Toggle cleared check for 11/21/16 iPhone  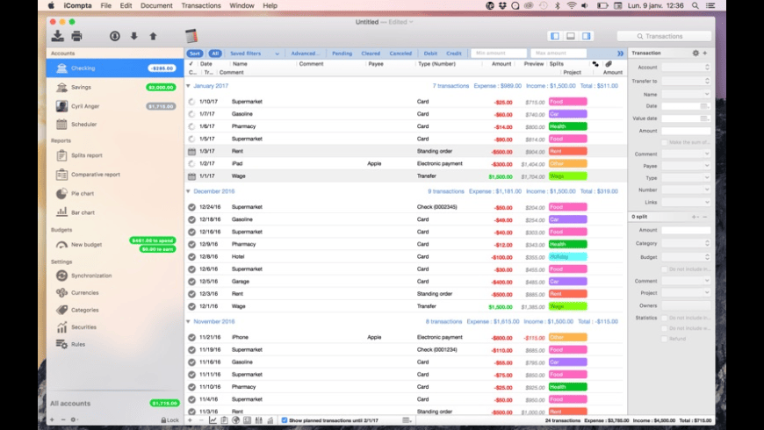click(x=191, y=337)
